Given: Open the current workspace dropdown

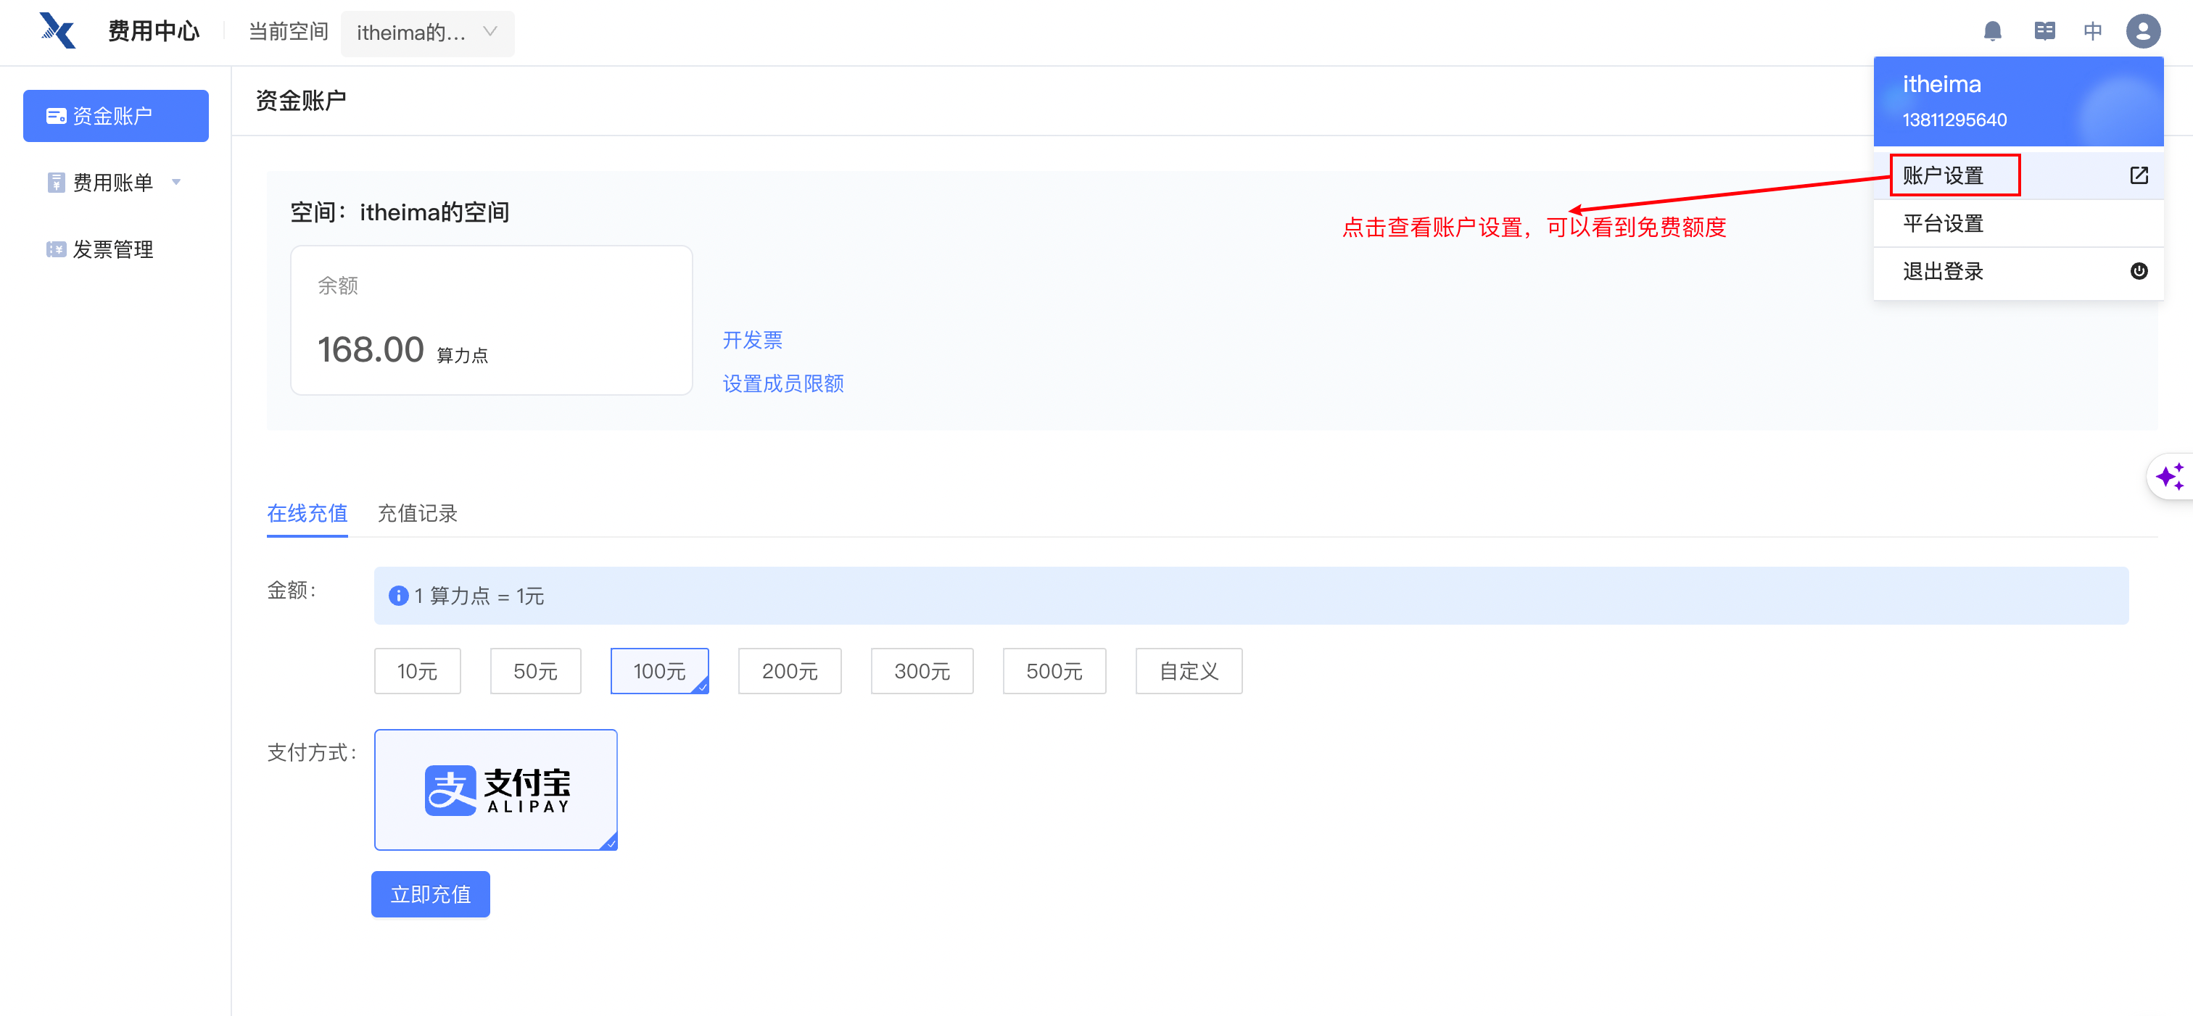Looking at the screenshot, I should [x=427, y=33].
